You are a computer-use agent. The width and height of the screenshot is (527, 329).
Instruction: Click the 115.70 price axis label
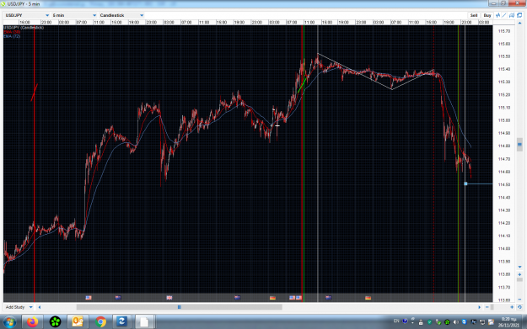[504, 31]
